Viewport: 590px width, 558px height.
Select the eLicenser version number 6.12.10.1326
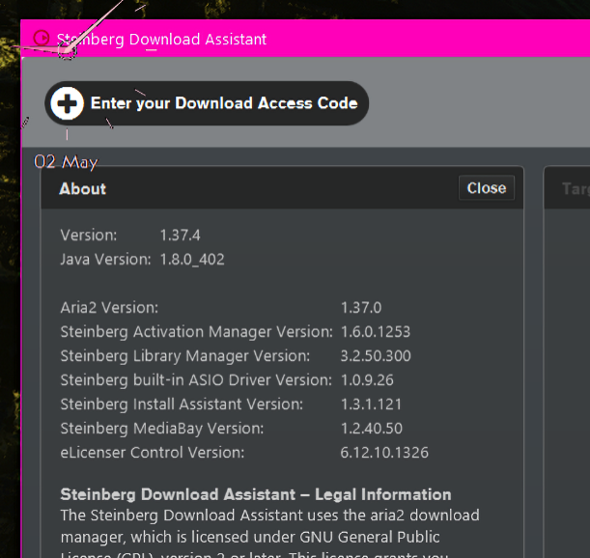(384, 452)
